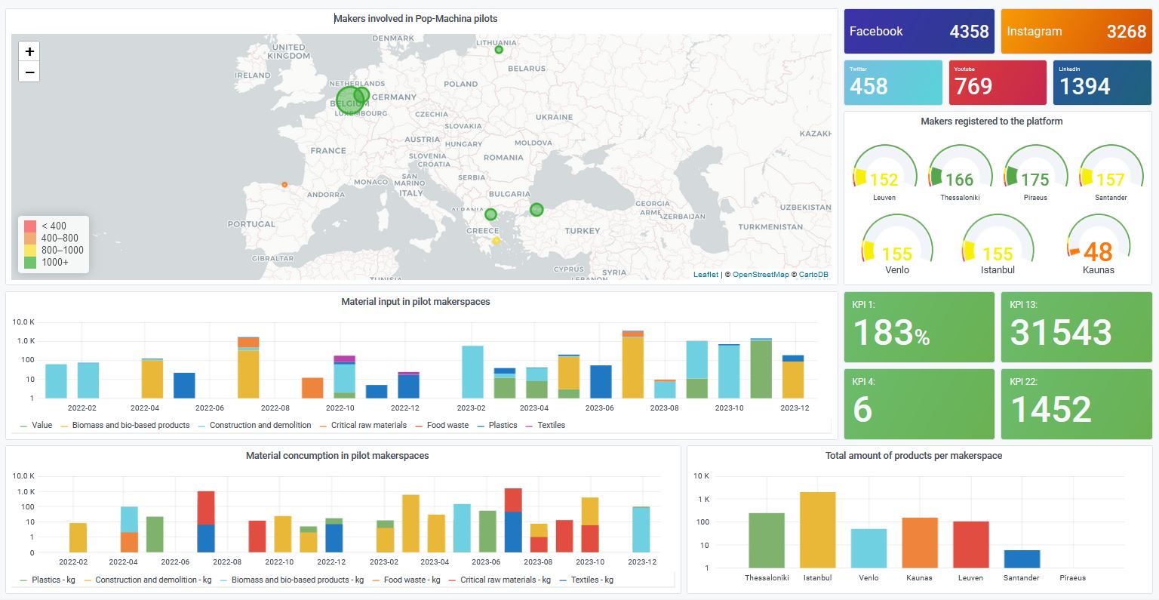
Task: Toggle 'Biomass and bio-based products - kg' legend series
Action: point(292,580)
